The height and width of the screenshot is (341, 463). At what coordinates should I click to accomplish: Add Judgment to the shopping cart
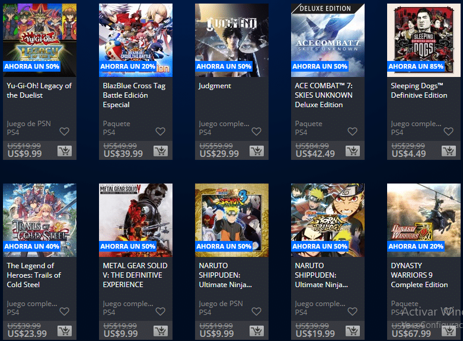click(x=257, y=151)
